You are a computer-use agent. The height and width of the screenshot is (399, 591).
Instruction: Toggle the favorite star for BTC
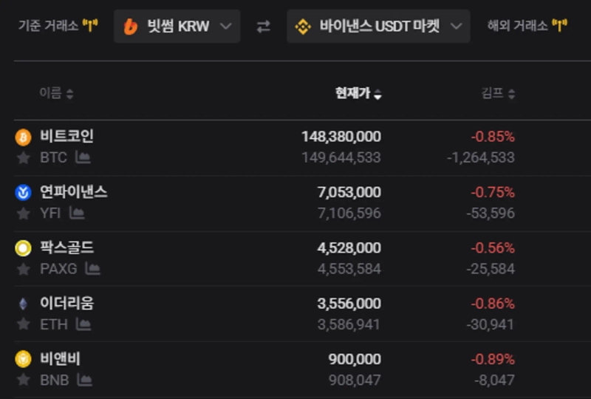pos(24,157)
